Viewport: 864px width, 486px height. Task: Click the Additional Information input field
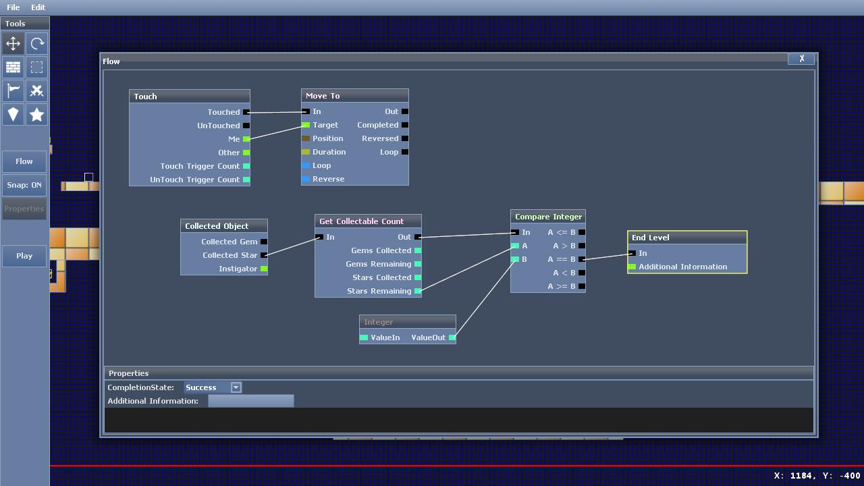pos(251,401)
